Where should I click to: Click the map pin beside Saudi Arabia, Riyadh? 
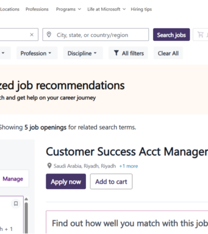tap(49, 166)
